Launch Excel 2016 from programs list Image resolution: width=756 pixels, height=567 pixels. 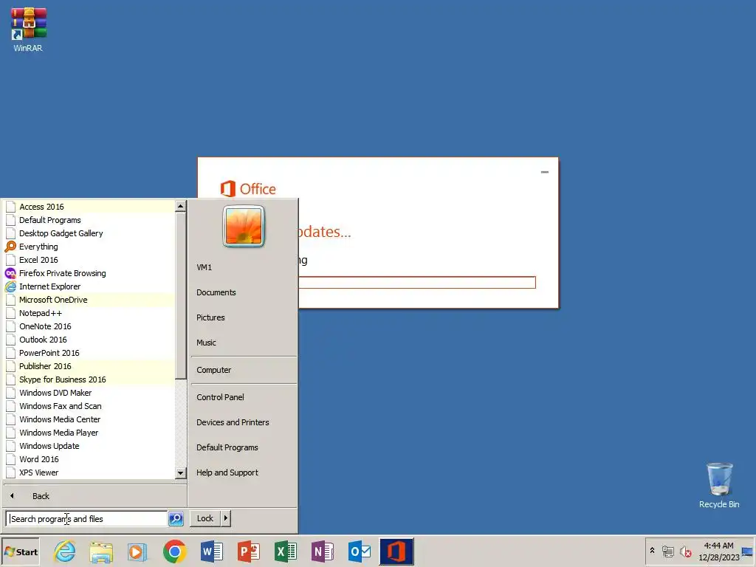click(89, 260)
